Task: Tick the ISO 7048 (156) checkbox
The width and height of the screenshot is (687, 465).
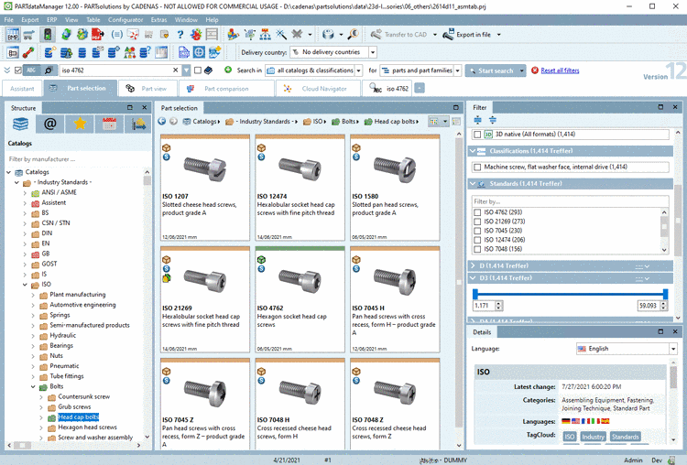Action: point(477,249)
